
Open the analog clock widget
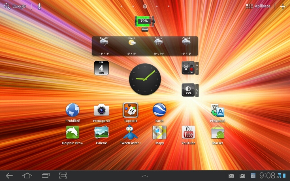[145, 79]
